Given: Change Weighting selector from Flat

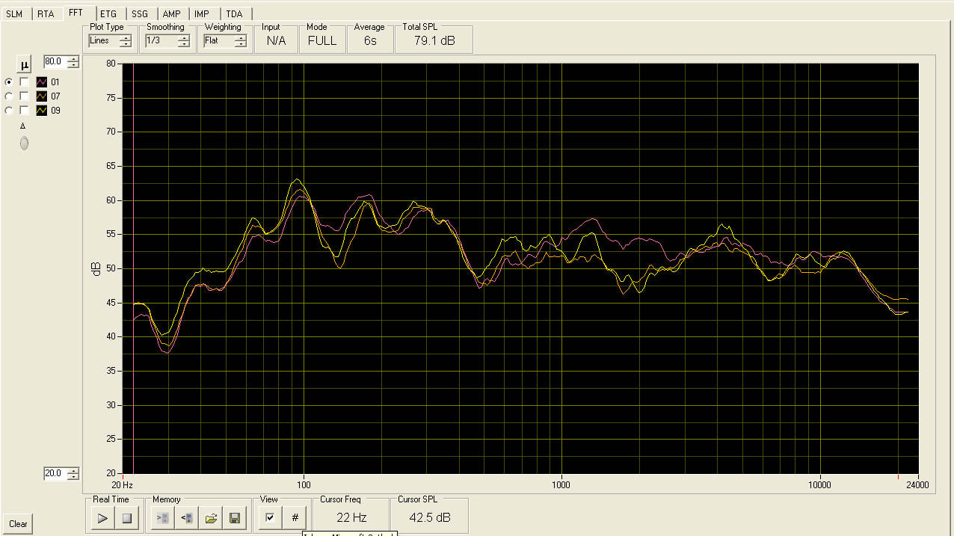Looking at the screenshot, I should click(x=240, y=41).
